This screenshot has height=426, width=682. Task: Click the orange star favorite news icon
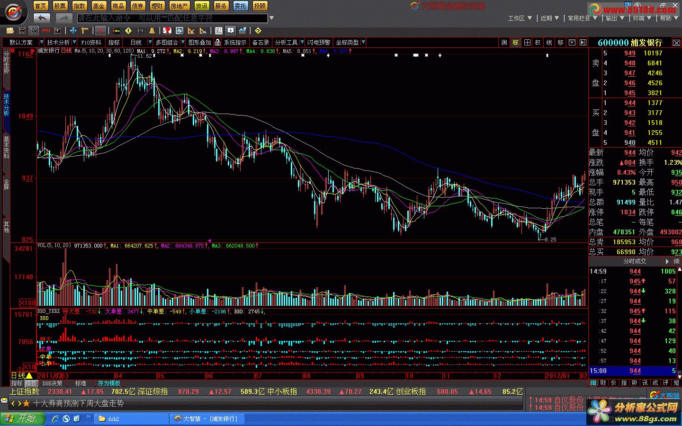(27, 404)
